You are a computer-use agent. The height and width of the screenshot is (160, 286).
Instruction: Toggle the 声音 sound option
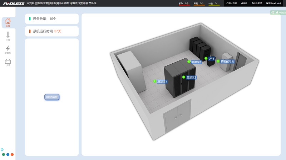244,3
